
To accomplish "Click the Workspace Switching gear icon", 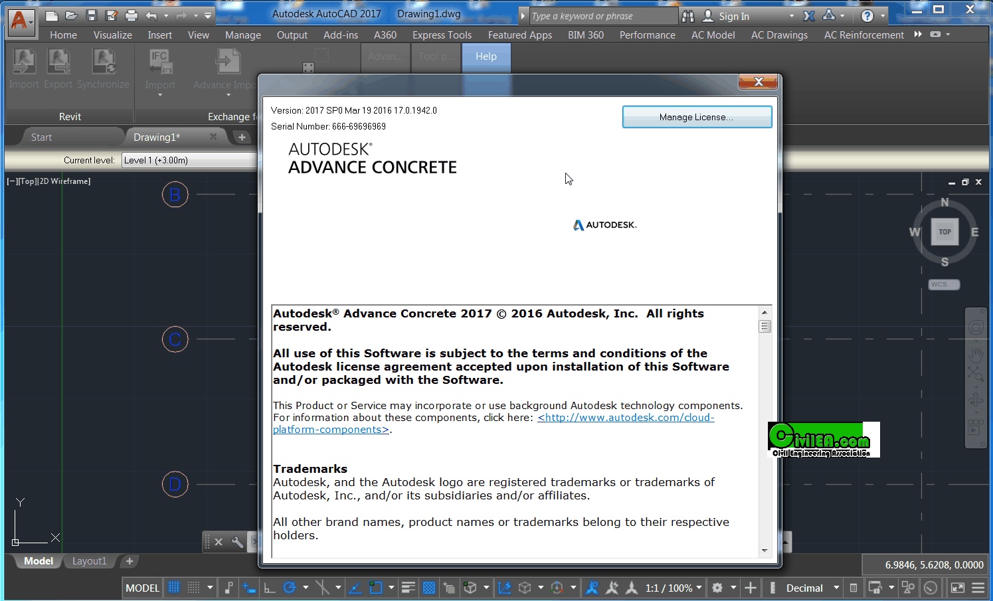I will tap(717, 588).
